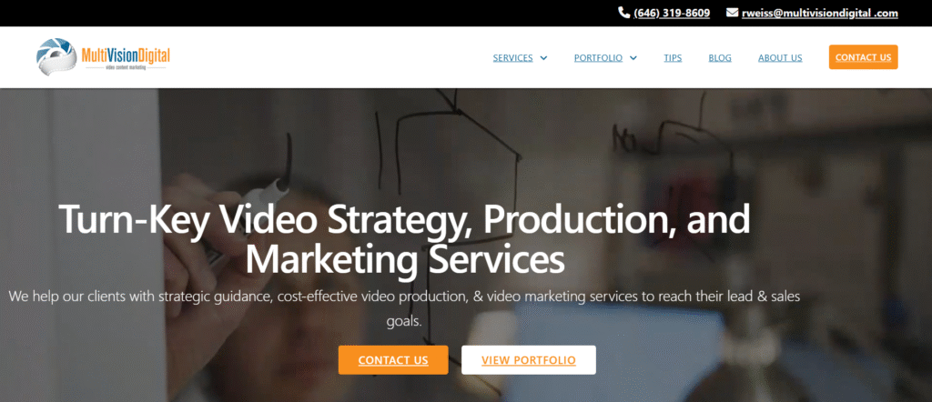Select the View Portfolio button

[x=529, y=360]
